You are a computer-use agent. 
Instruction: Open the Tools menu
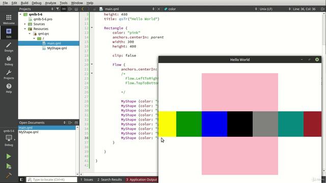click(x=63, y=3)
